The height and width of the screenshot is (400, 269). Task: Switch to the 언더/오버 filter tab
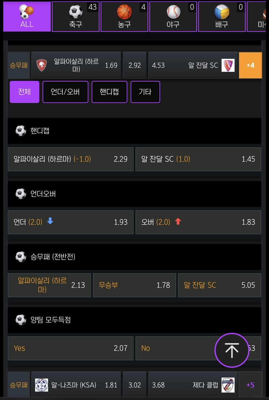pyautogui.click(x=65, y=92)
